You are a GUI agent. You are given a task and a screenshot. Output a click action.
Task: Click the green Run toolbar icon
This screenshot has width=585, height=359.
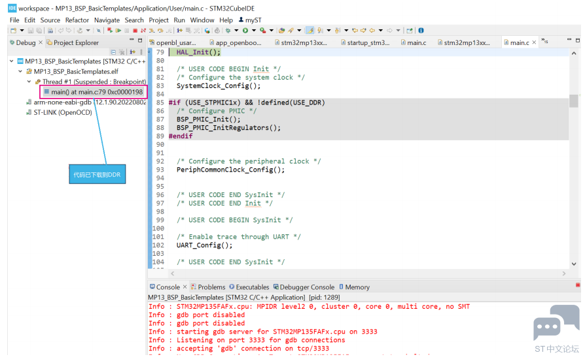(245, 31)
